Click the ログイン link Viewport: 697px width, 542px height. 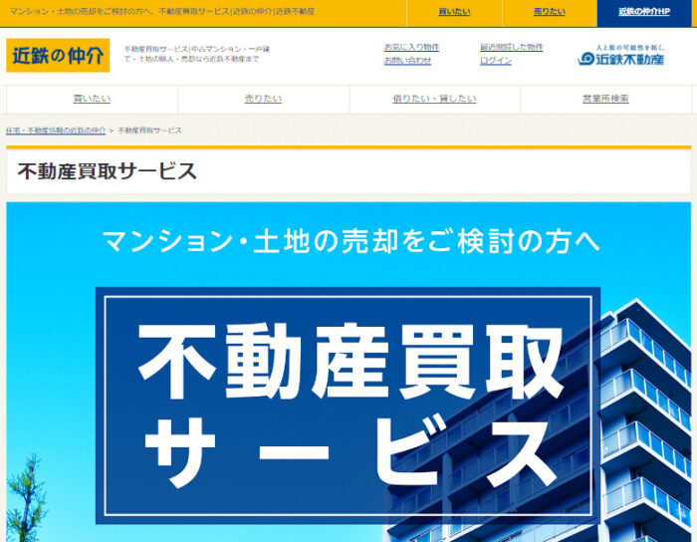[x=496, y=61]
